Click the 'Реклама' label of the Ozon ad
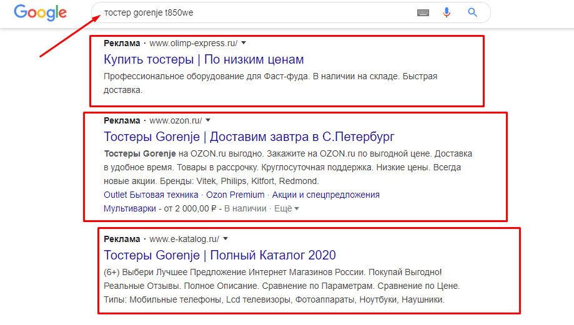The image size is (574, 325). [122, 120]
